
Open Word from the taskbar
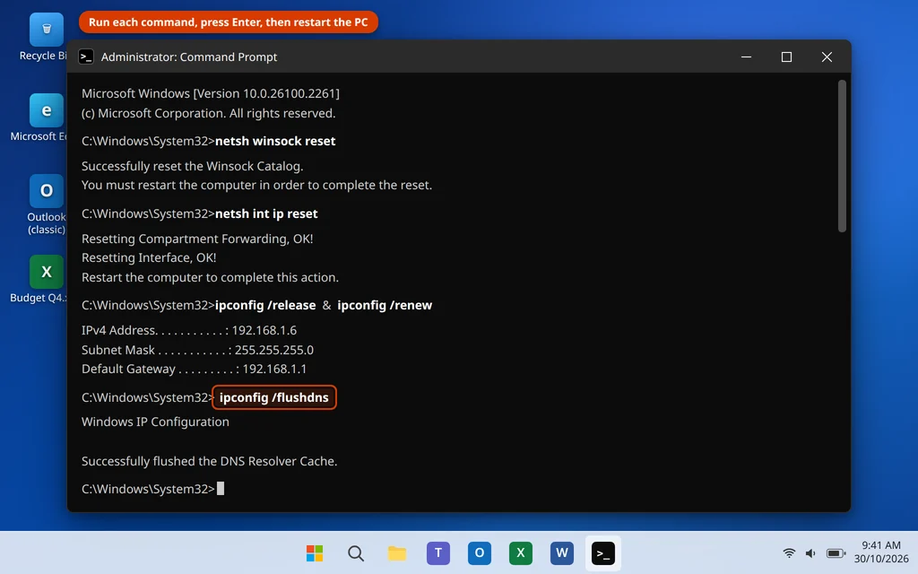click(x=561, y=552)
